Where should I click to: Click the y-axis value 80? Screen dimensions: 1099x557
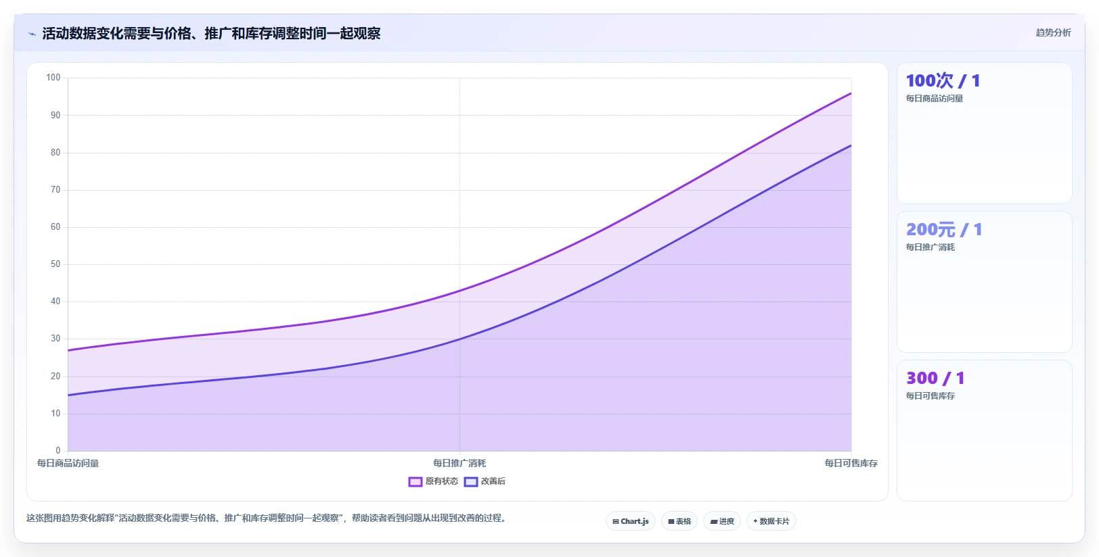click(x=55, y=153)
